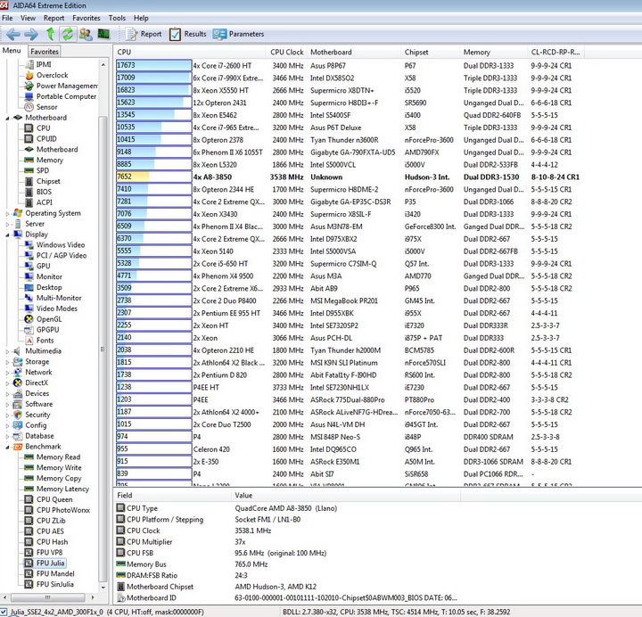Open the Report menu
This screenshot has height=617, width=642.
click(53, 18)
